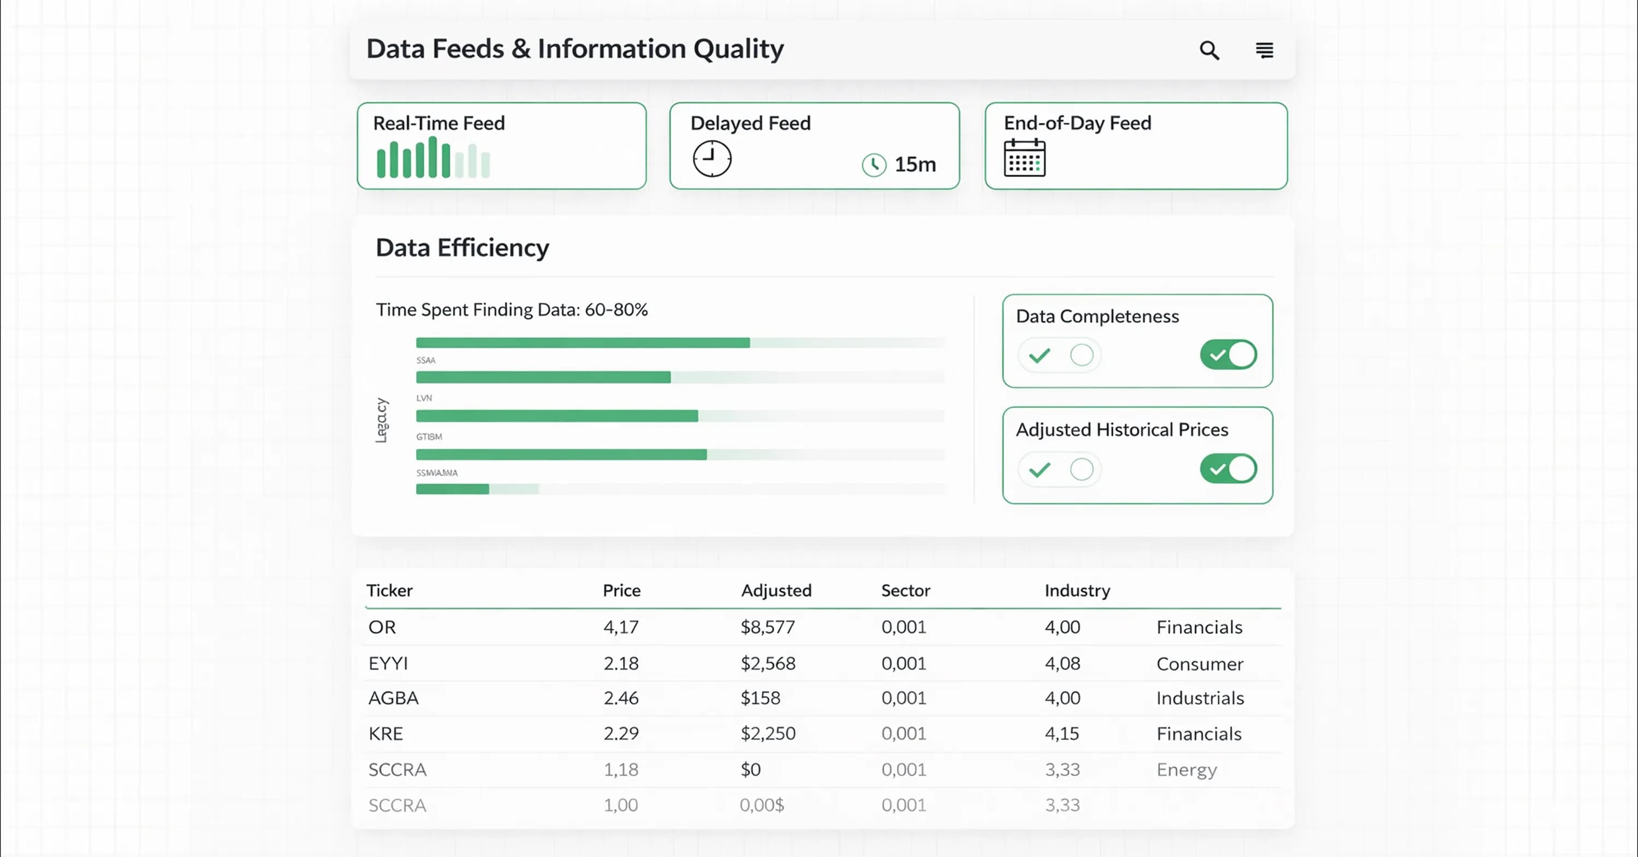The height and width of the screenshot is (857, 1638).
Task: Click the Data Efficiency heading
Action: [x=462, y=248]
